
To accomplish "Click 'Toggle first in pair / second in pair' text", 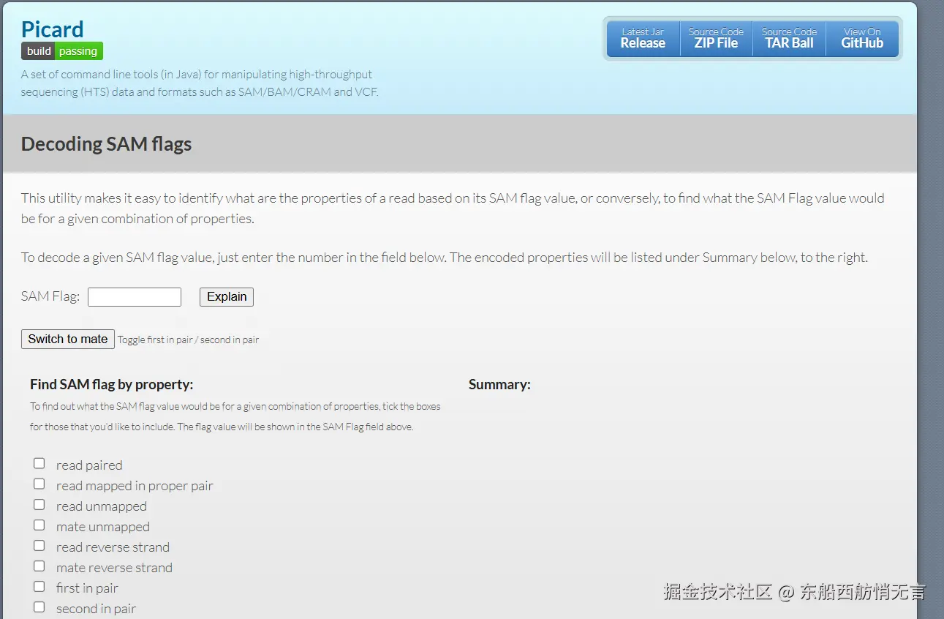I will pyautogui.click(x=188, y=340).
